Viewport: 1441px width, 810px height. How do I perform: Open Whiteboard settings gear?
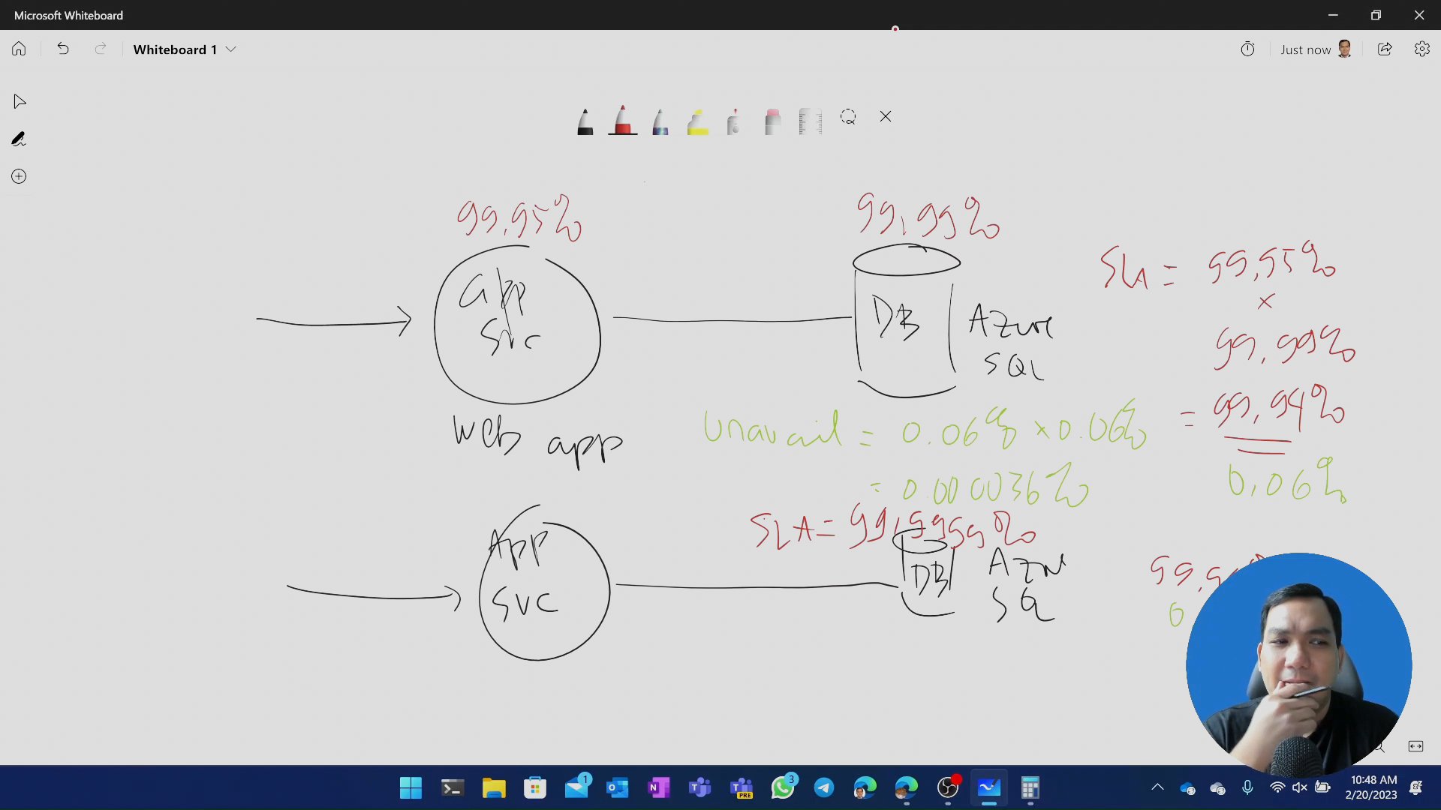point(1421,49)
